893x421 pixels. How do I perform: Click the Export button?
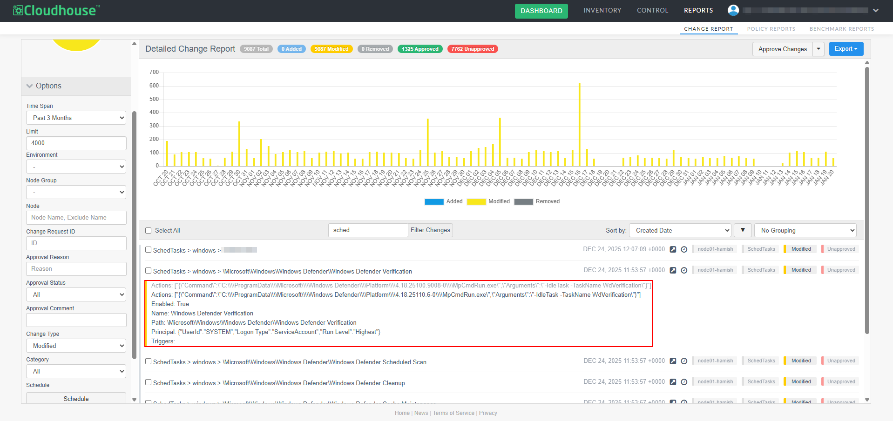pyautogui.click(x=846, y=49)
